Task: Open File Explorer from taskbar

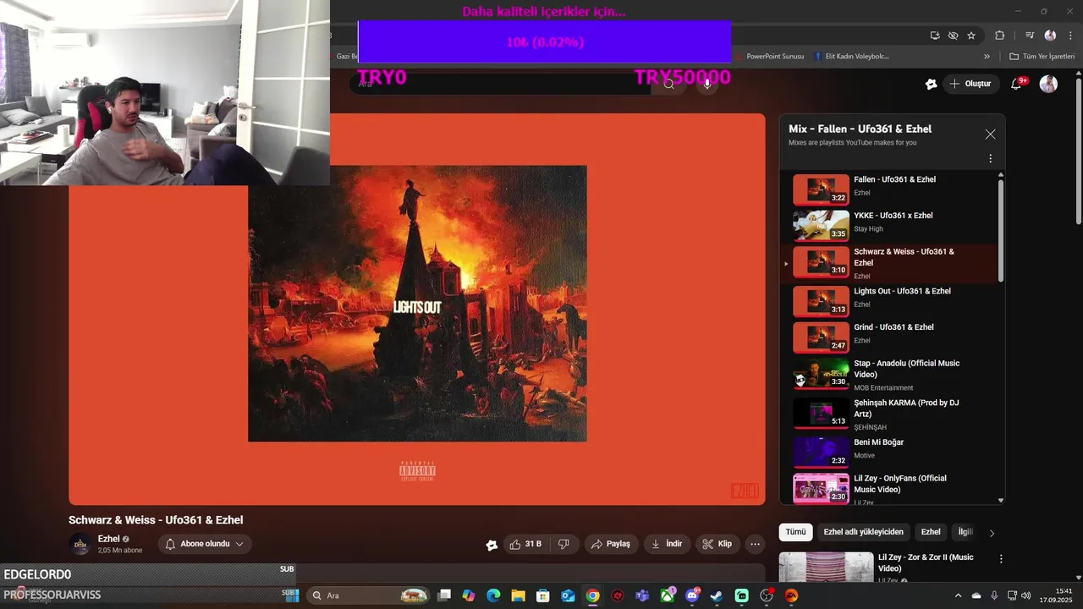Action: point(518,595)
